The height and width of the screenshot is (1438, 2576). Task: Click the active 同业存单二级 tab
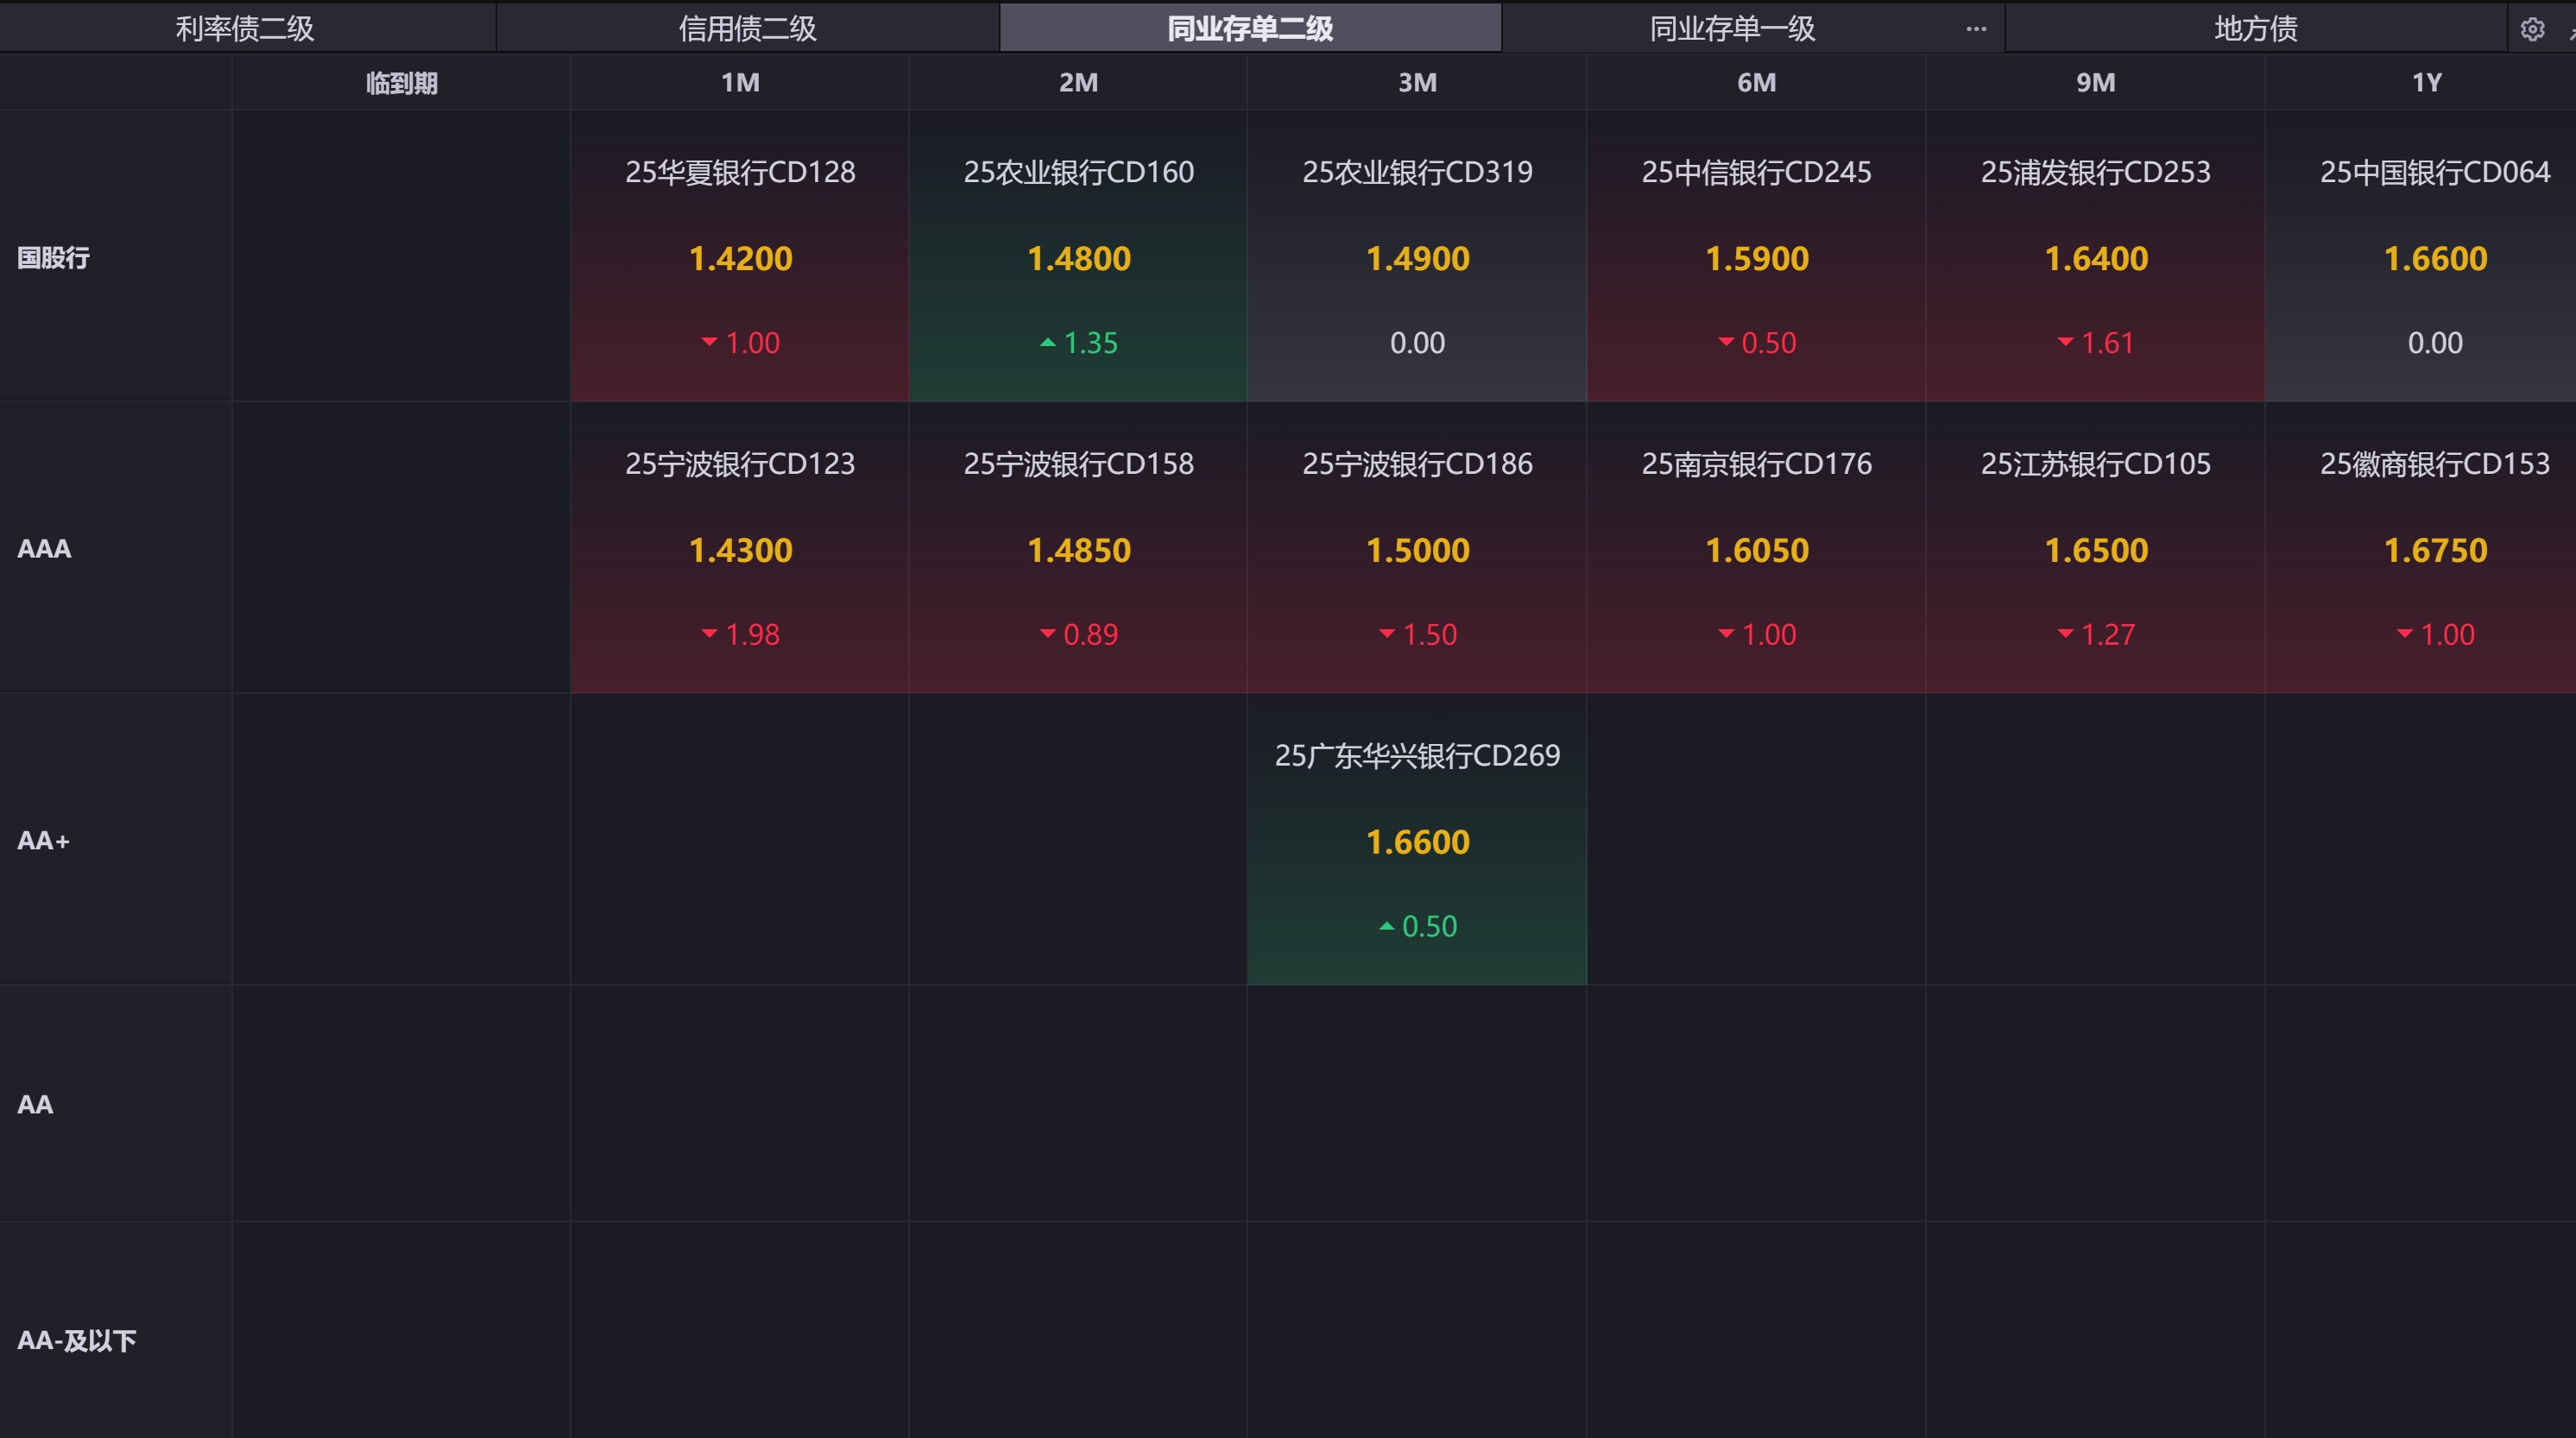click(x=1250, y=28)
